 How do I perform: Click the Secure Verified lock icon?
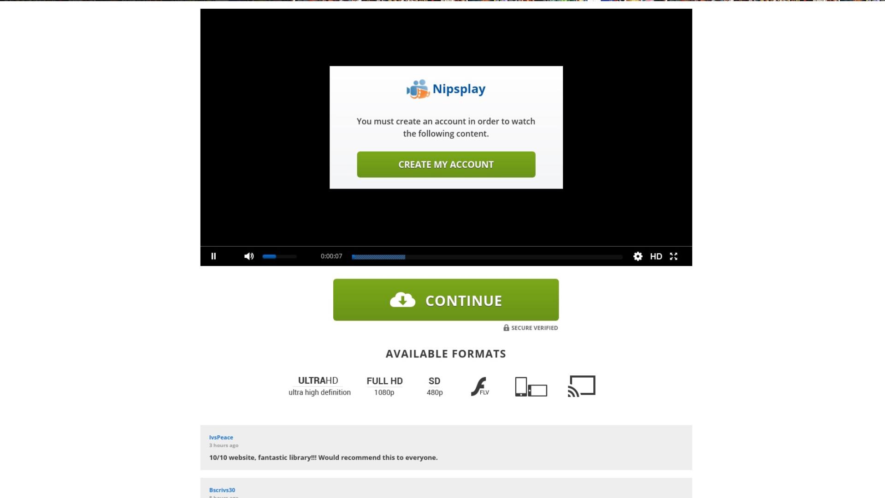[506, 328]
